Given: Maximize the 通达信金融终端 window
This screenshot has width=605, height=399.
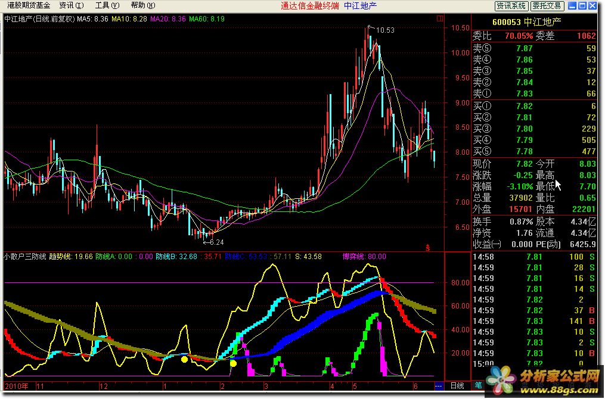Looking at the screenshot, I should pyautogui.click(x=582, y=5).
